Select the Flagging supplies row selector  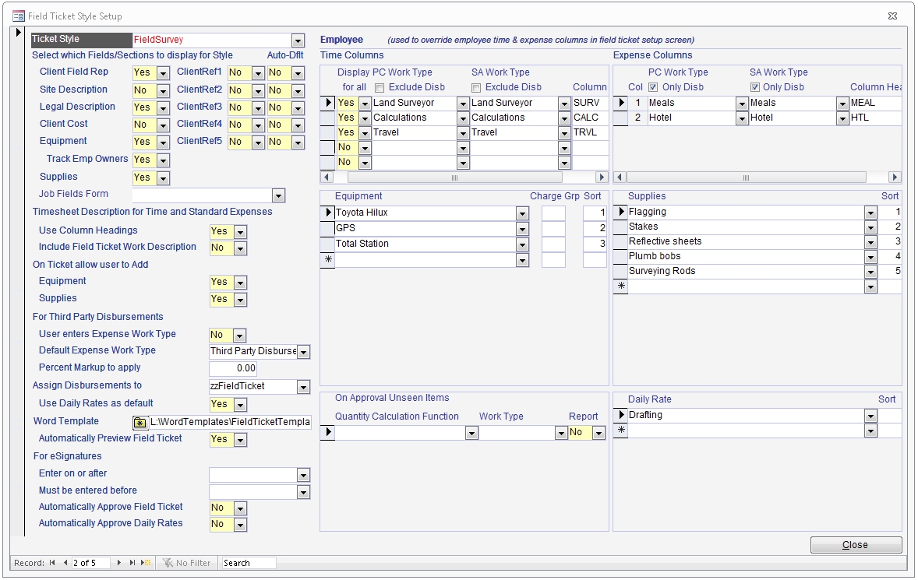point(621,212)
